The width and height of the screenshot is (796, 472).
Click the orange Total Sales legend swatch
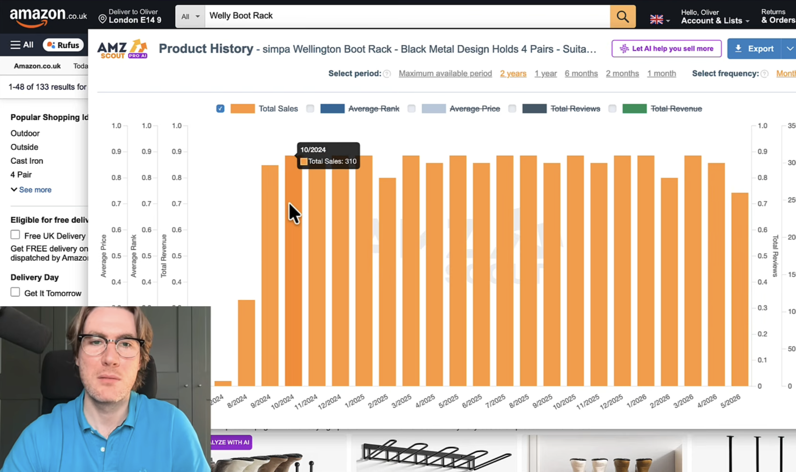242,109
